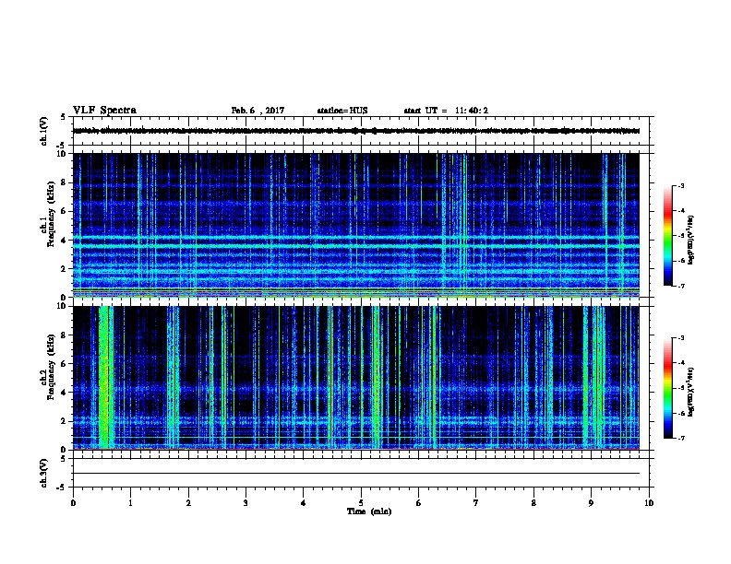Click time axis tick label "8"
Image resolution: width=731 pixels, height=564 pixels.
point(533,502)
